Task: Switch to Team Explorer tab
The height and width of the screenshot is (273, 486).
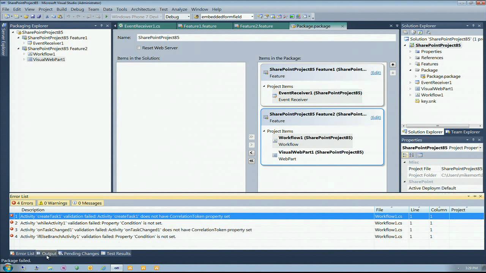Action: (462, 132)
